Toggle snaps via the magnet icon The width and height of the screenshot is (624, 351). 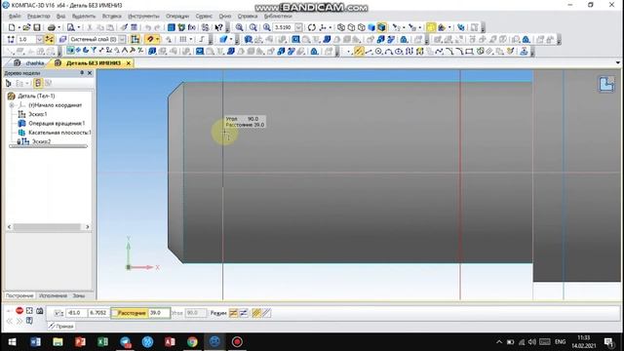click(x=149, y=39)
